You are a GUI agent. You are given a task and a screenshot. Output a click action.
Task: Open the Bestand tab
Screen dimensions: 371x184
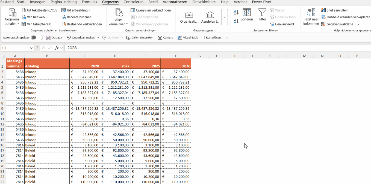pyautogui.click(x=7, y=2)
